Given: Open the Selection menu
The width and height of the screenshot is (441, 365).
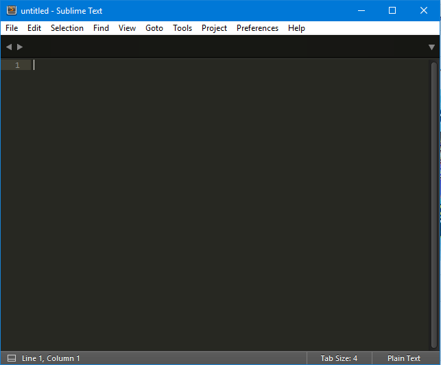Looking at the screenshot, I should 67,28.
